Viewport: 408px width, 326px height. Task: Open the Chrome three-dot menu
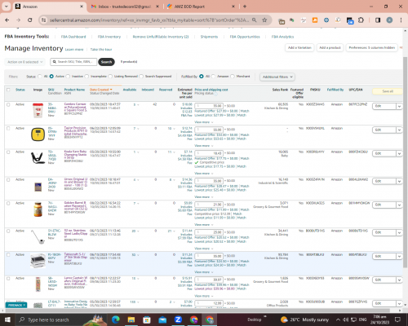[401, 20]
